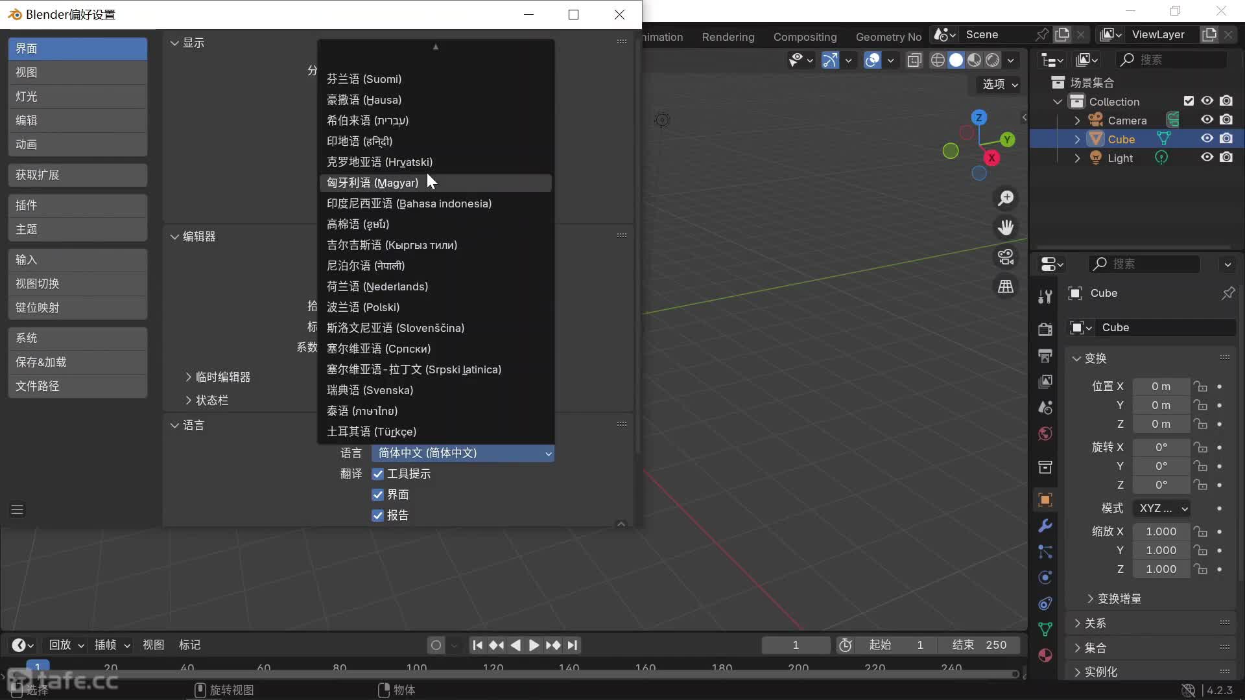Select the Output properties tab (printer icon)
This screenshot has width=1245, height=700.
click(1045, 355)
